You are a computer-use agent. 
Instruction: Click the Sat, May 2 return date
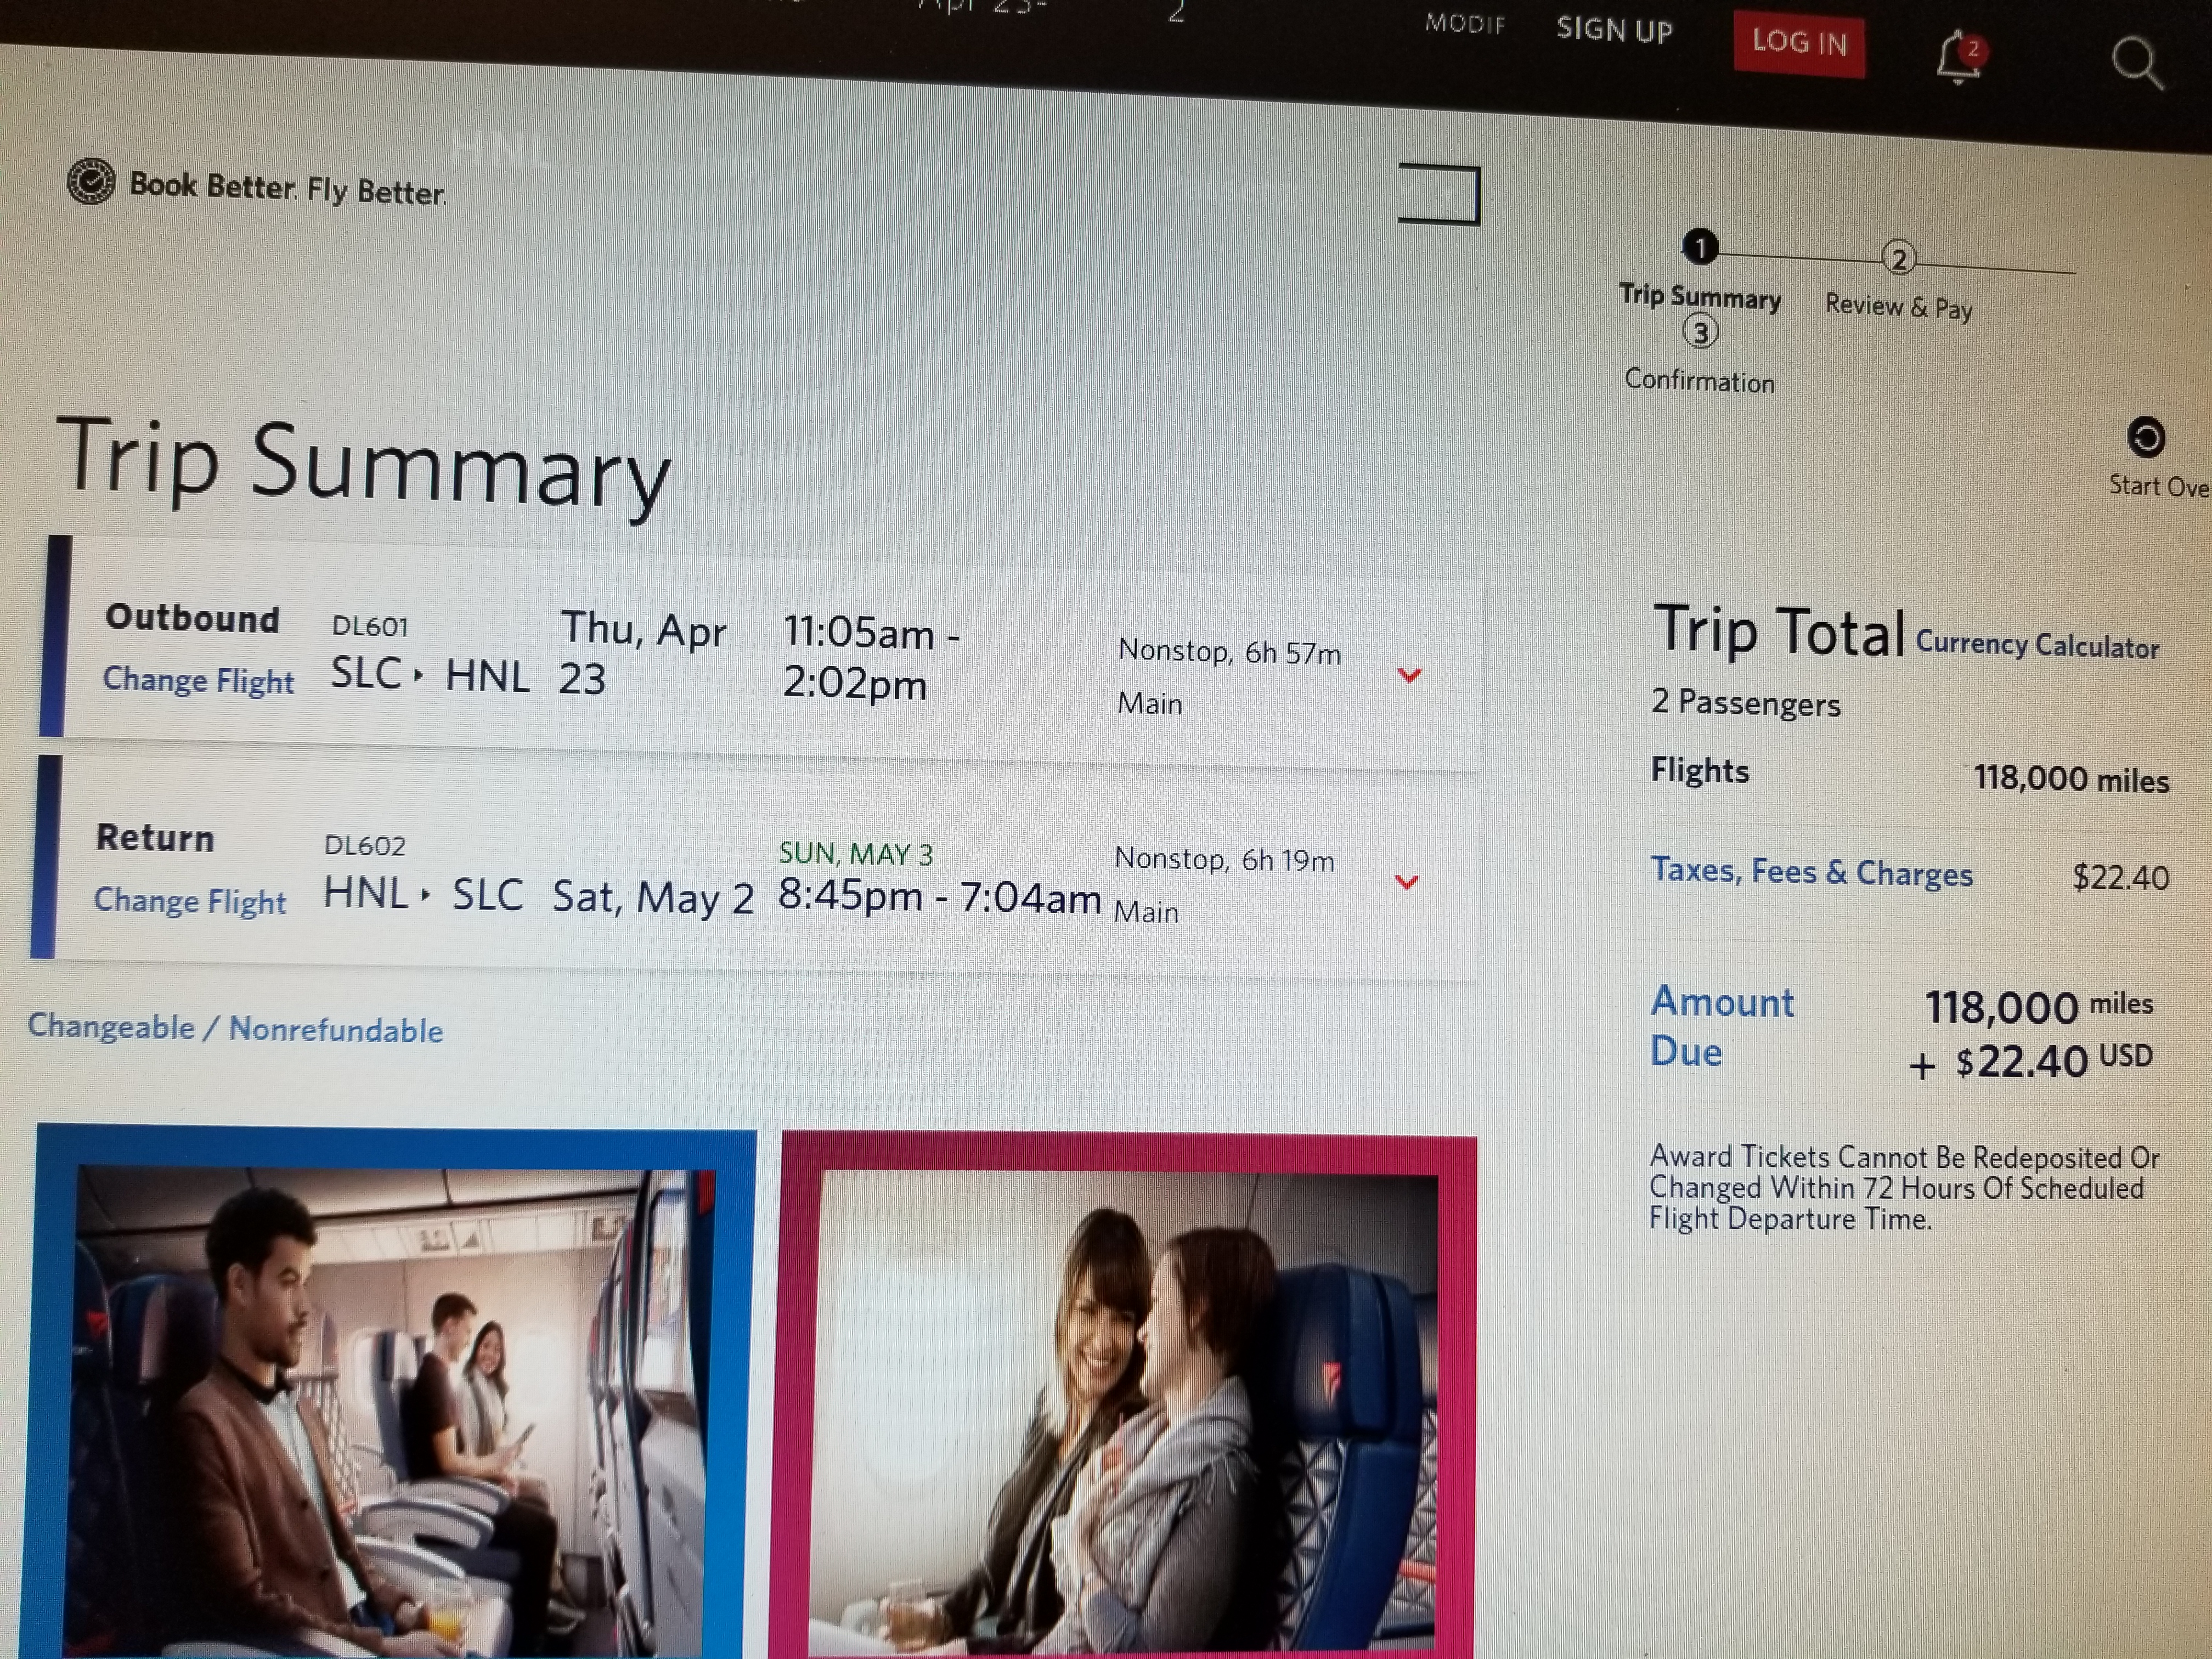(x=653, y=897)
